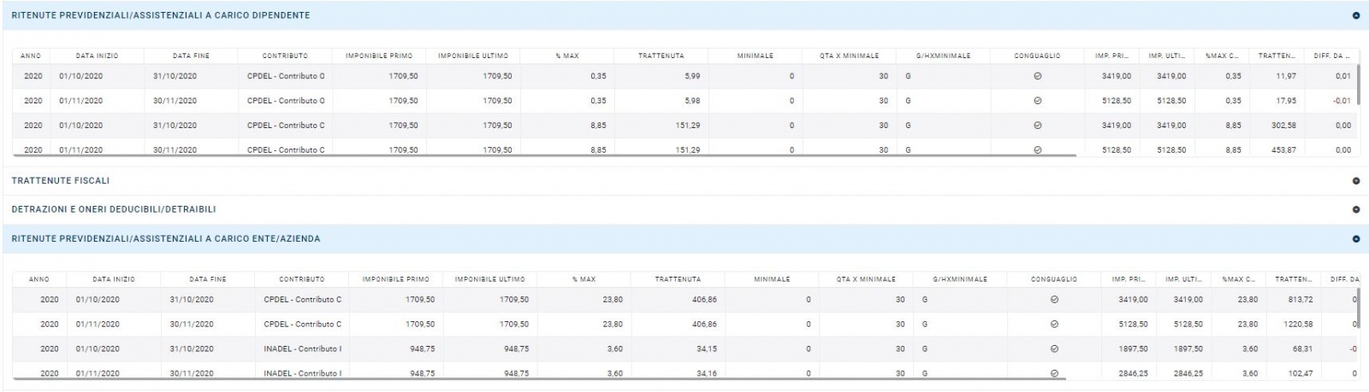Toggle conguaglio check in INADEL row with 34,16
Viewport: 1369px width, 392px height.
1054,373
